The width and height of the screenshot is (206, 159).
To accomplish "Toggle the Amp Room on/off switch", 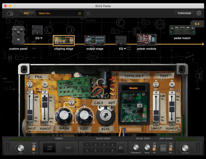I will pos(171,148).
